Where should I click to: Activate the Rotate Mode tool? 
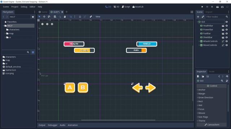point(49,17)
